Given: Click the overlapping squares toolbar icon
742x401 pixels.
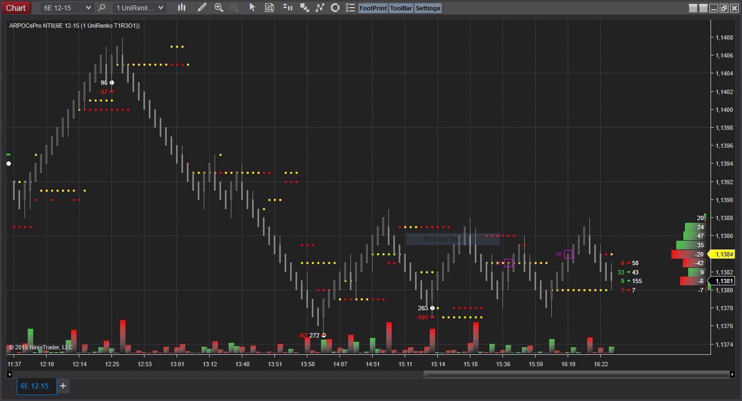Looking at the screenshot, I should [x=305, y=8].
